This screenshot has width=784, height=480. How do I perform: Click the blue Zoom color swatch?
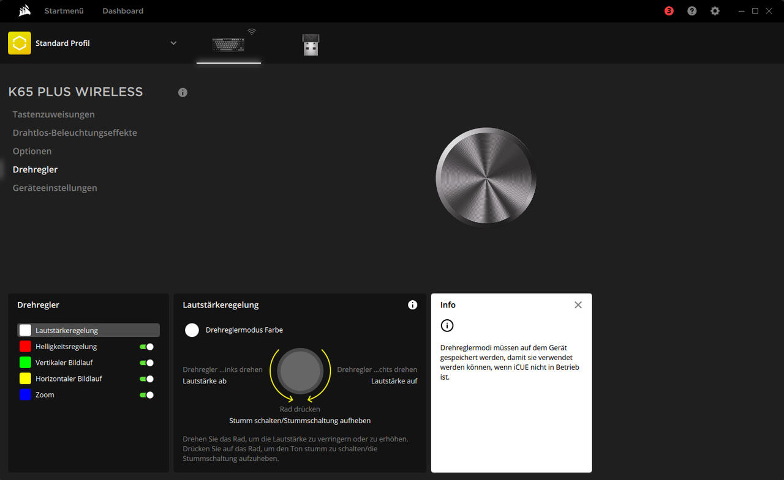click(x=25, y=395)
